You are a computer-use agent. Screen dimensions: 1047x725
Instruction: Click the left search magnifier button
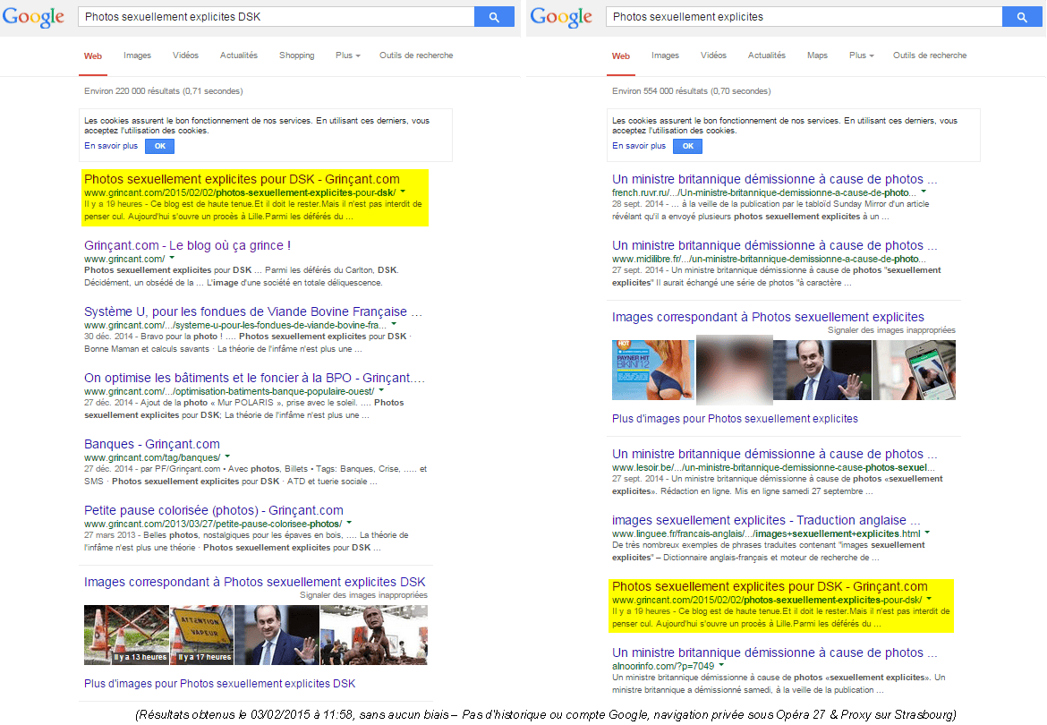click(493, 17)
